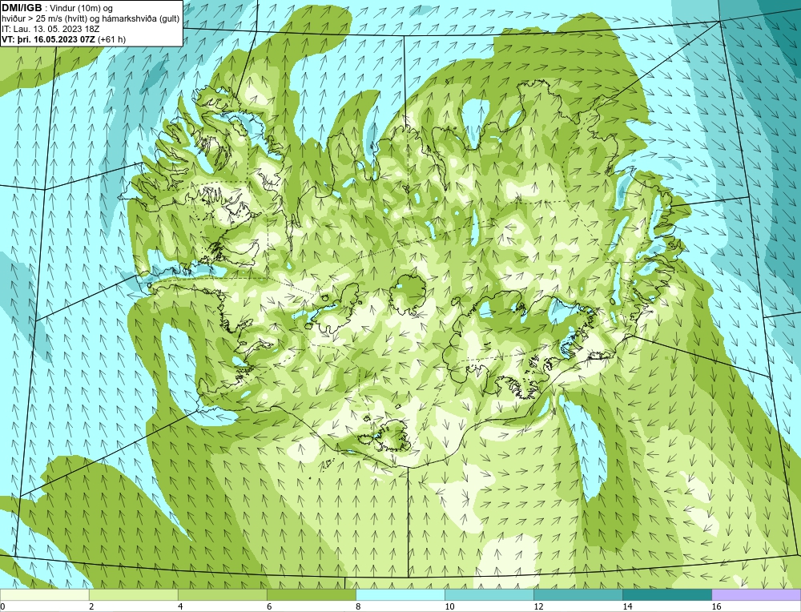This screenshot has height=612, width=801.
Task: Click the legend scale label '2'
Action: coord(91,606)
